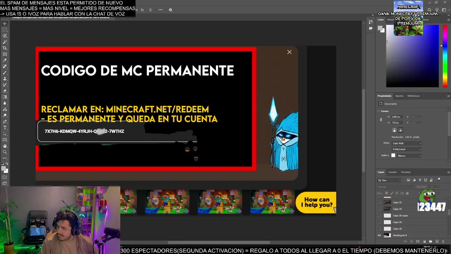The width and height of the screenshot is (451, 254).
Task: Toggle the layer filter on/off switch
Action: (439, 180)
